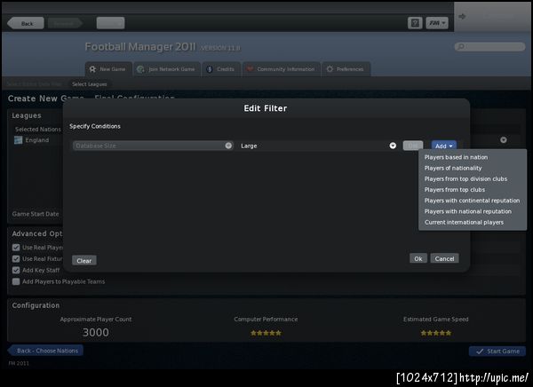
Task: Confirm filter with Ok button
Action: tap(418, 258)
